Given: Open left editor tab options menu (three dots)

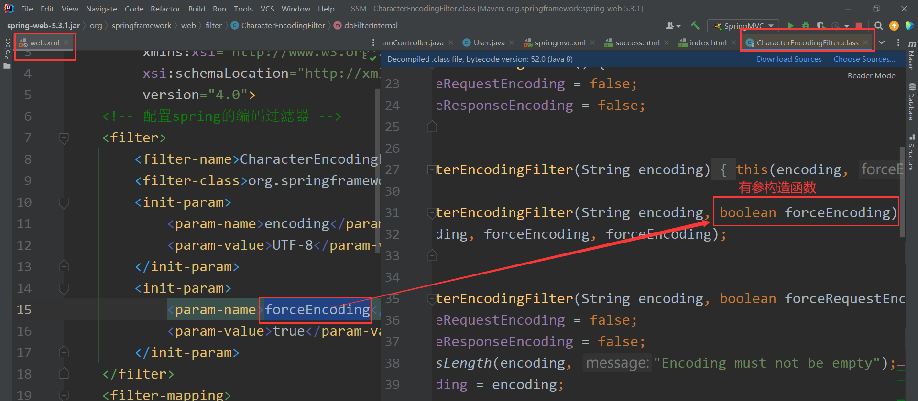Looking at the screenshot, I should tap(373, 43).
